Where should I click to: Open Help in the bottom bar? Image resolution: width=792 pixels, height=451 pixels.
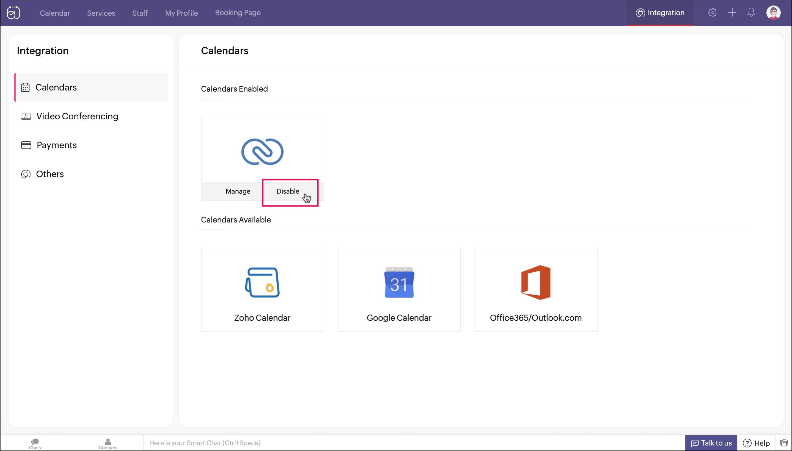[x=756, y=443]
